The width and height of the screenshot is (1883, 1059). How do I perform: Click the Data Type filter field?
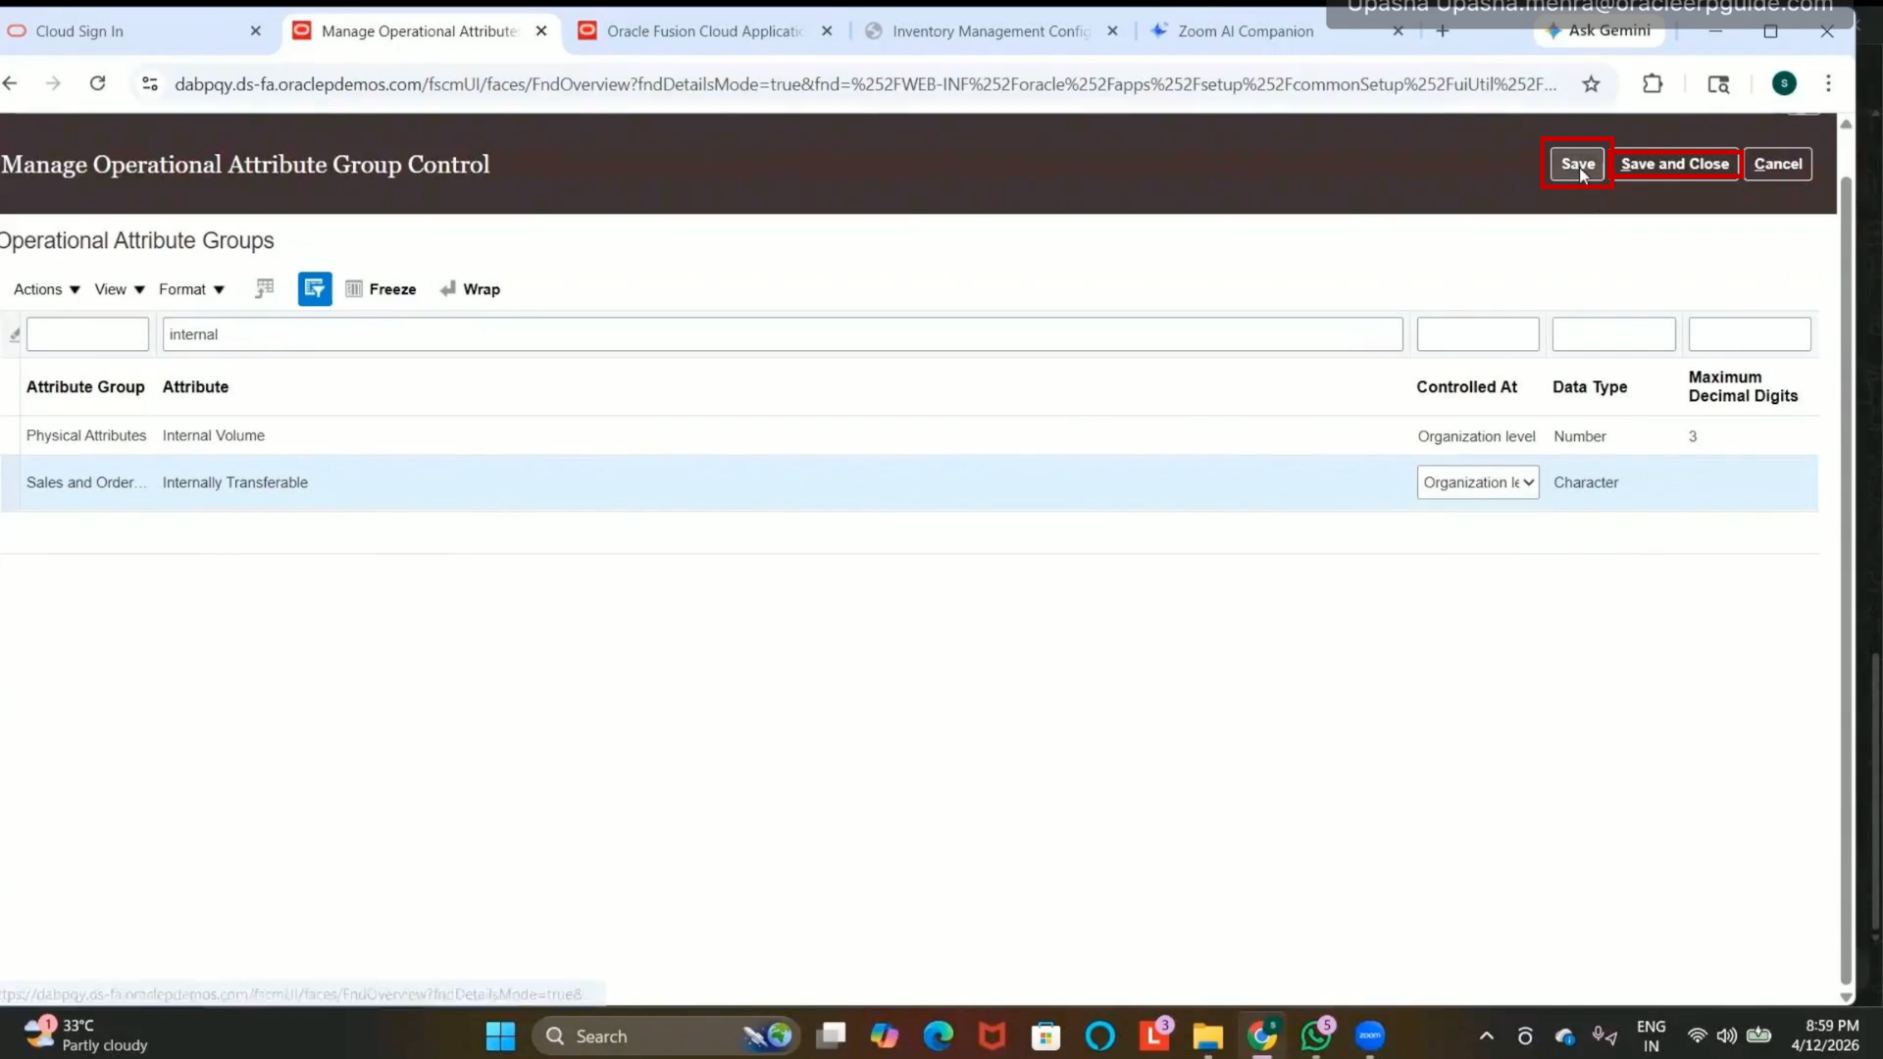[x=1613, y=334]
